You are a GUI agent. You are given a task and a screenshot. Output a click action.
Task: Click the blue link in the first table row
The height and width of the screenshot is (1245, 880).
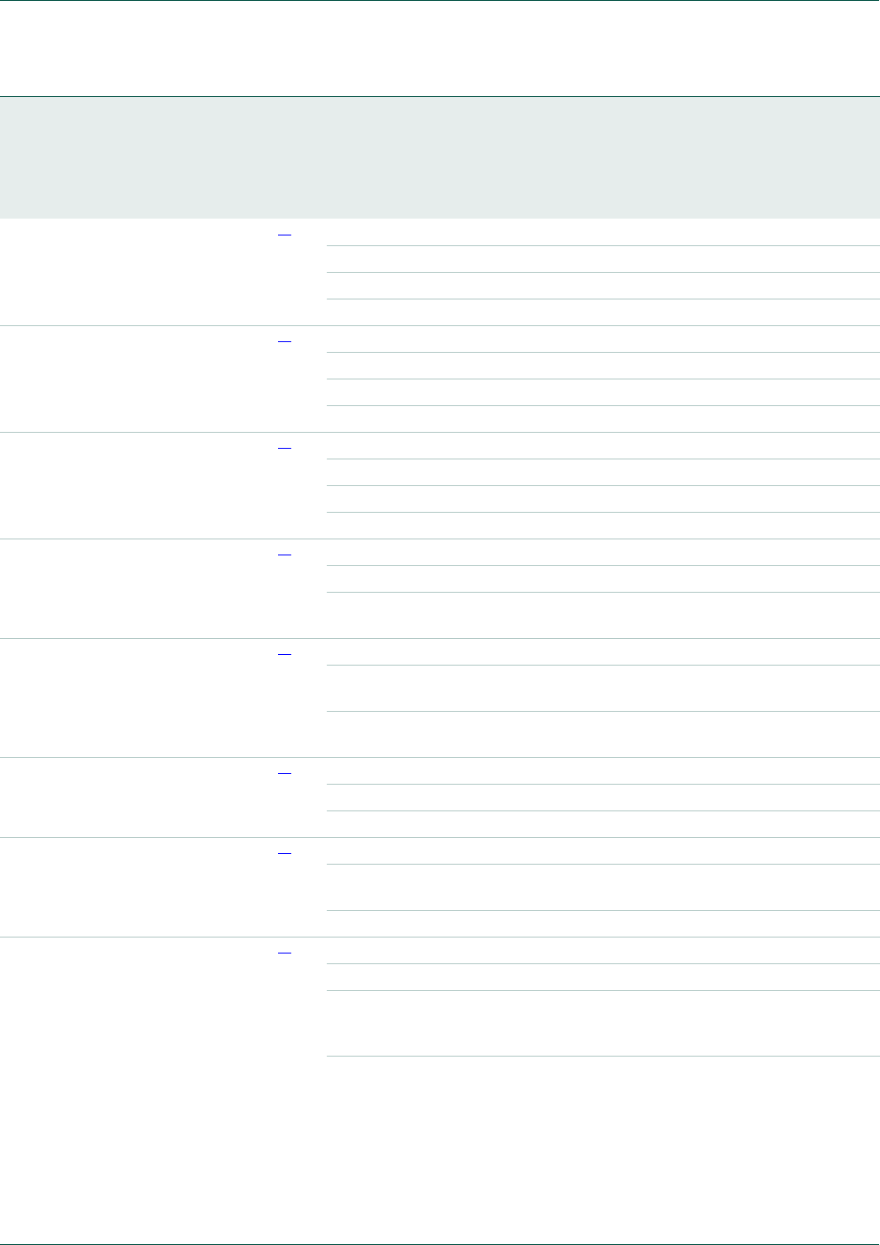[284, 235]
